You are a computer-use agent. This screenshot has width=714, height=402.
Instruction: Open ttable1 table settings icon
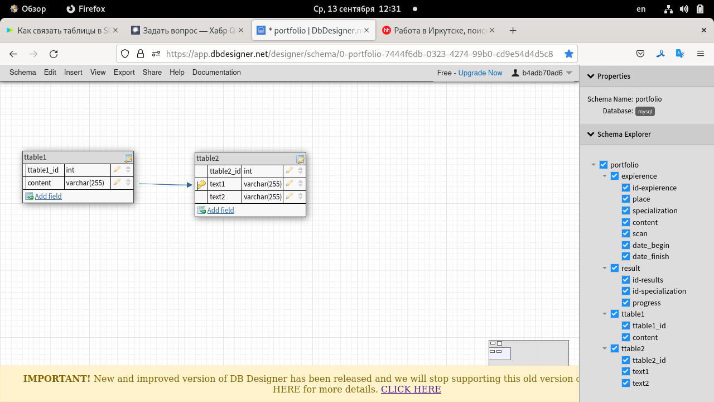coord(128,158)
